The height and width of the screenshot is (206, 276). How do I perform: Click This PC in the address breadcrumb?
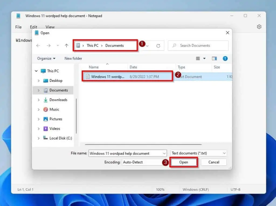click(x=92, y=46)
